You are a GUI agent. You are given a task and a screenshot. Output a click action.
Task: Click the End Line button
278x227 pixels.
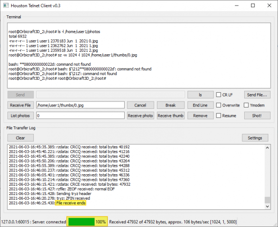[x=200, y=105]
